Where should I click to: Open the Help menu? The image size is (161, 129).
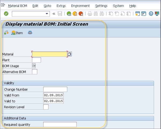coord(133,6)
